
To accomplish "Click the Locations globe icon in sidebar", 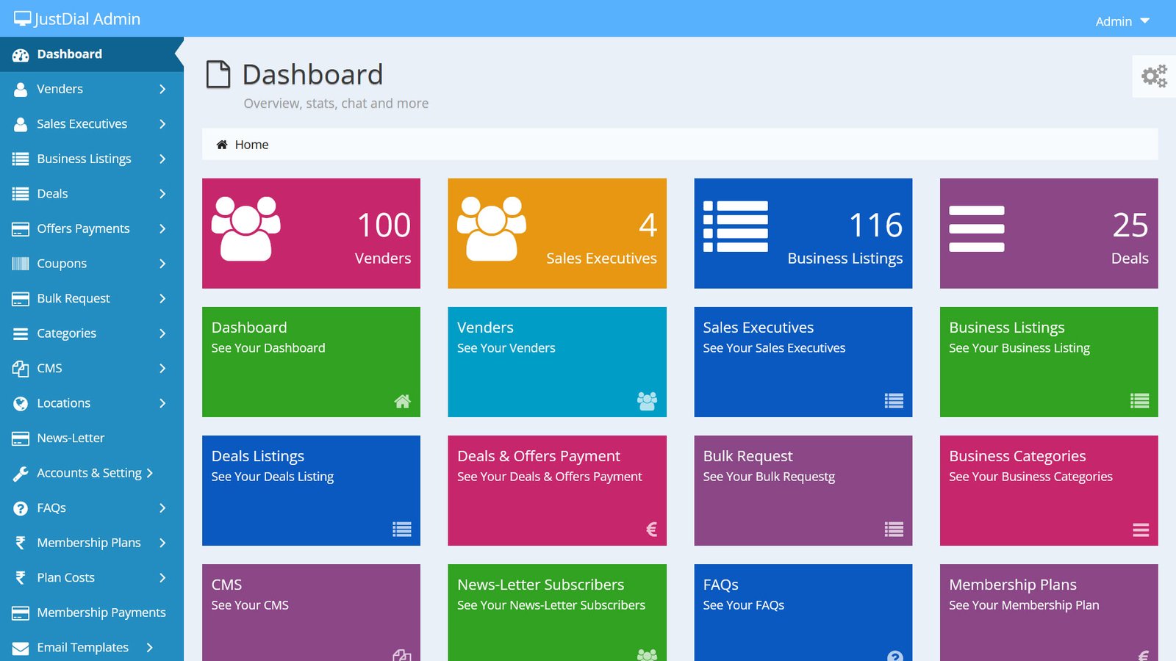I will 21,403.
